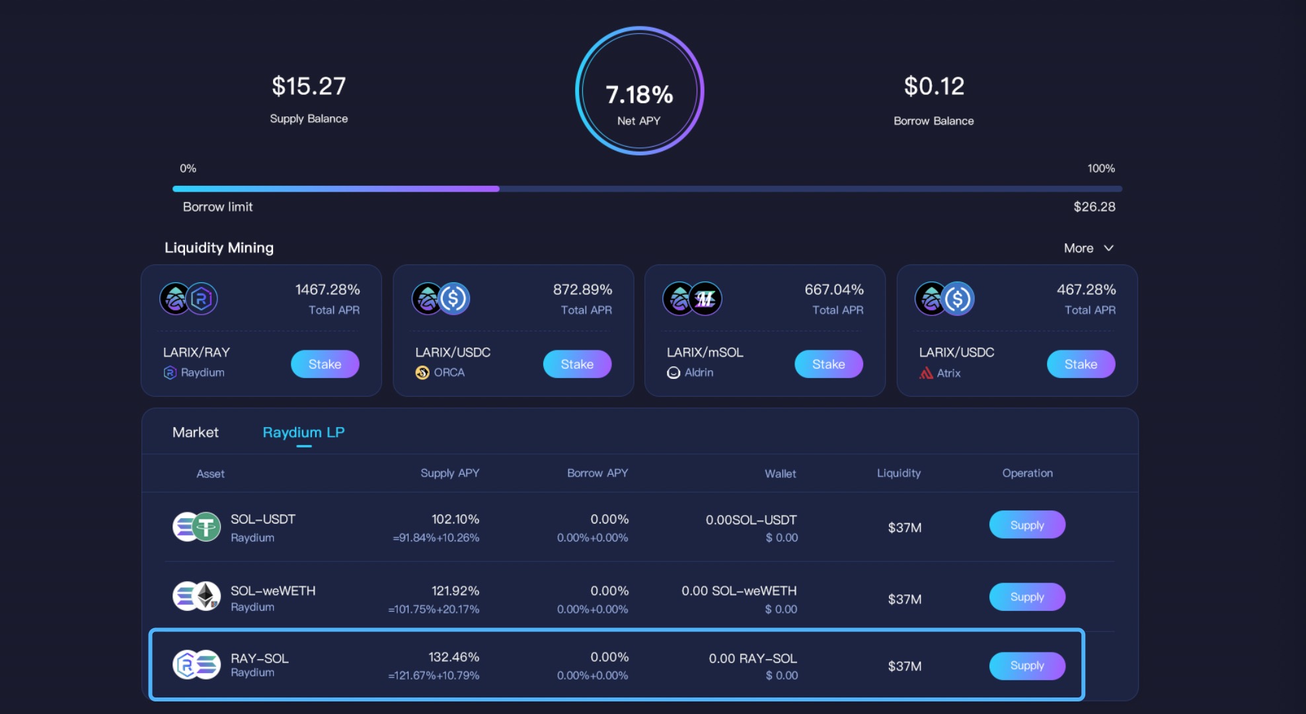1306x714 pixels.
Task: Stake in the LARIX/USDC Atrix pool
Action: (1081, 364)
